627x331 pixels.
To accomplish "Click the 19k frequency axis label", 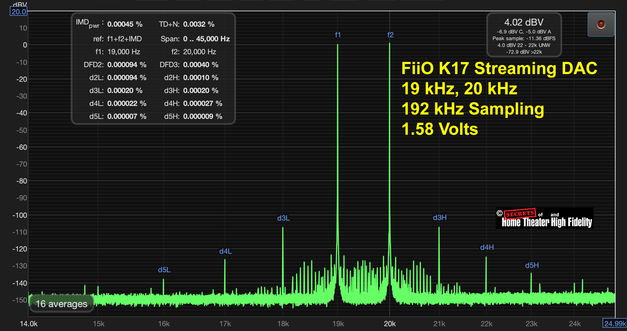I will coord(338,324).
